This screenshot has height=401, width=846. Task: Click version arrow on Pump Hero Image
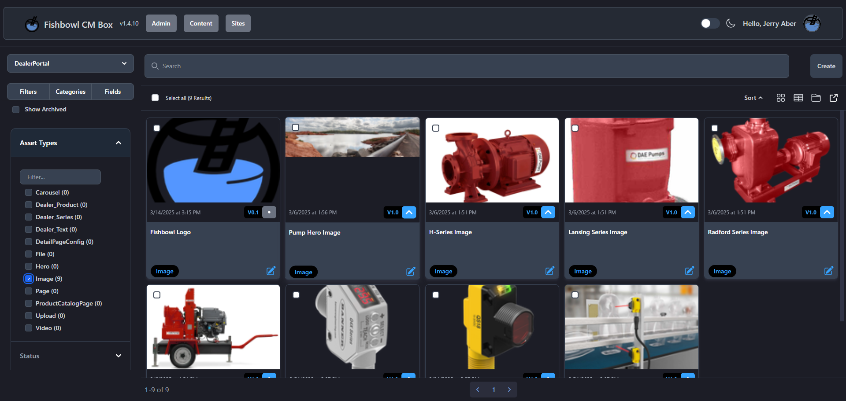click(409, 212)
